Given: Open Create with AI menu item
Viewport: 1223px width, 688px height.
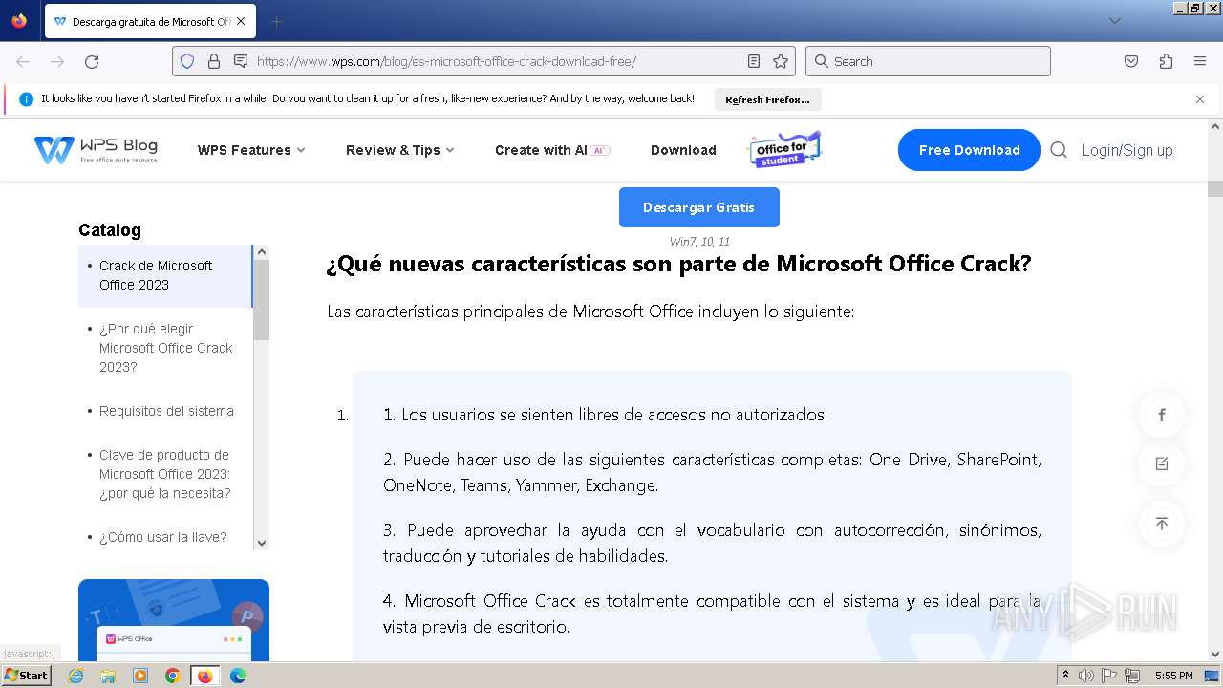Looking at the screenshot, I should tap(552, 150).
